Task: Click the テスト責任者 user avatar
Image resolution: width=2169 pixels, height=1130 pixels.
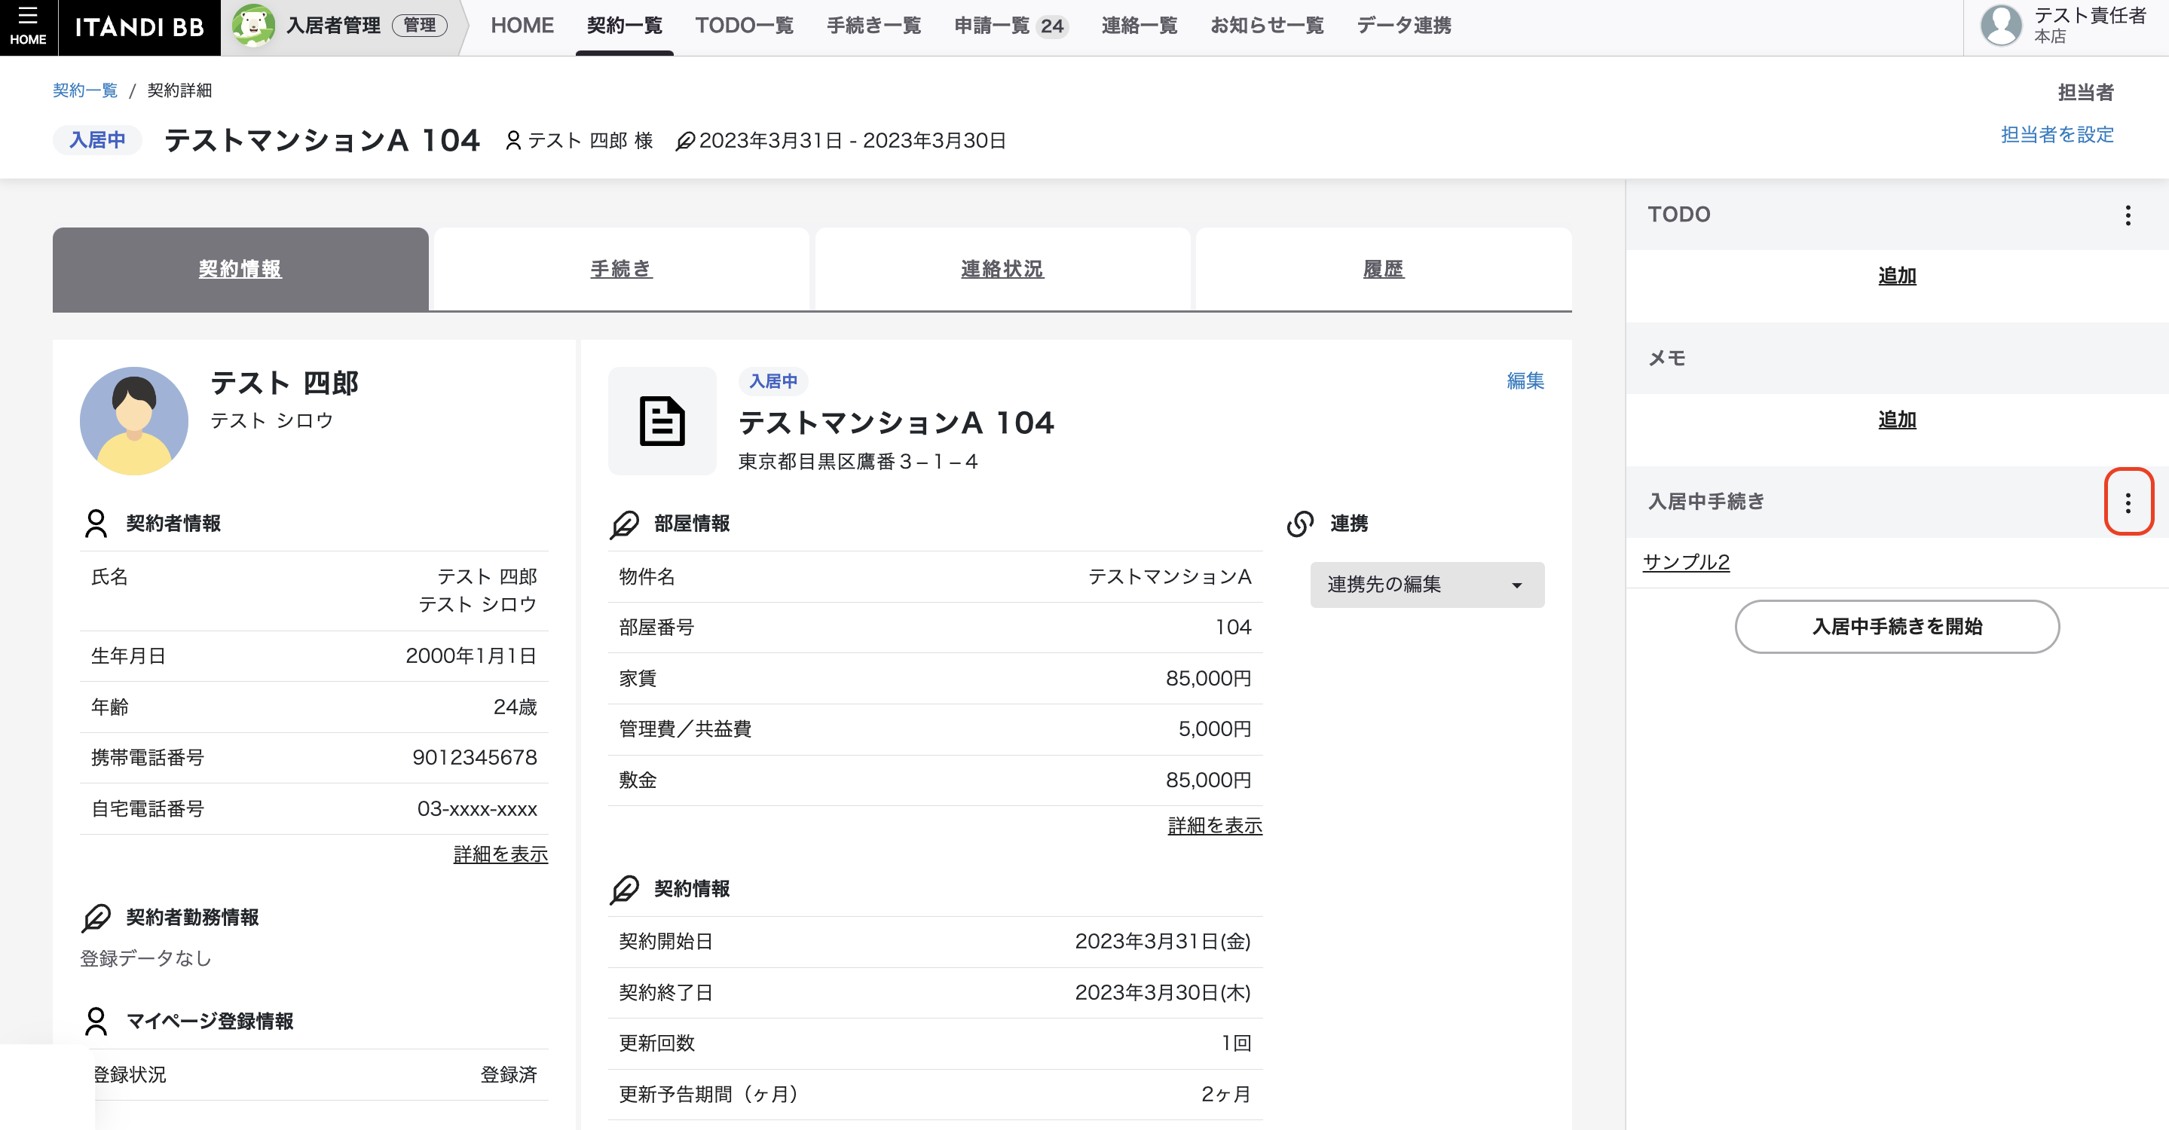Action: [2001, 26]
